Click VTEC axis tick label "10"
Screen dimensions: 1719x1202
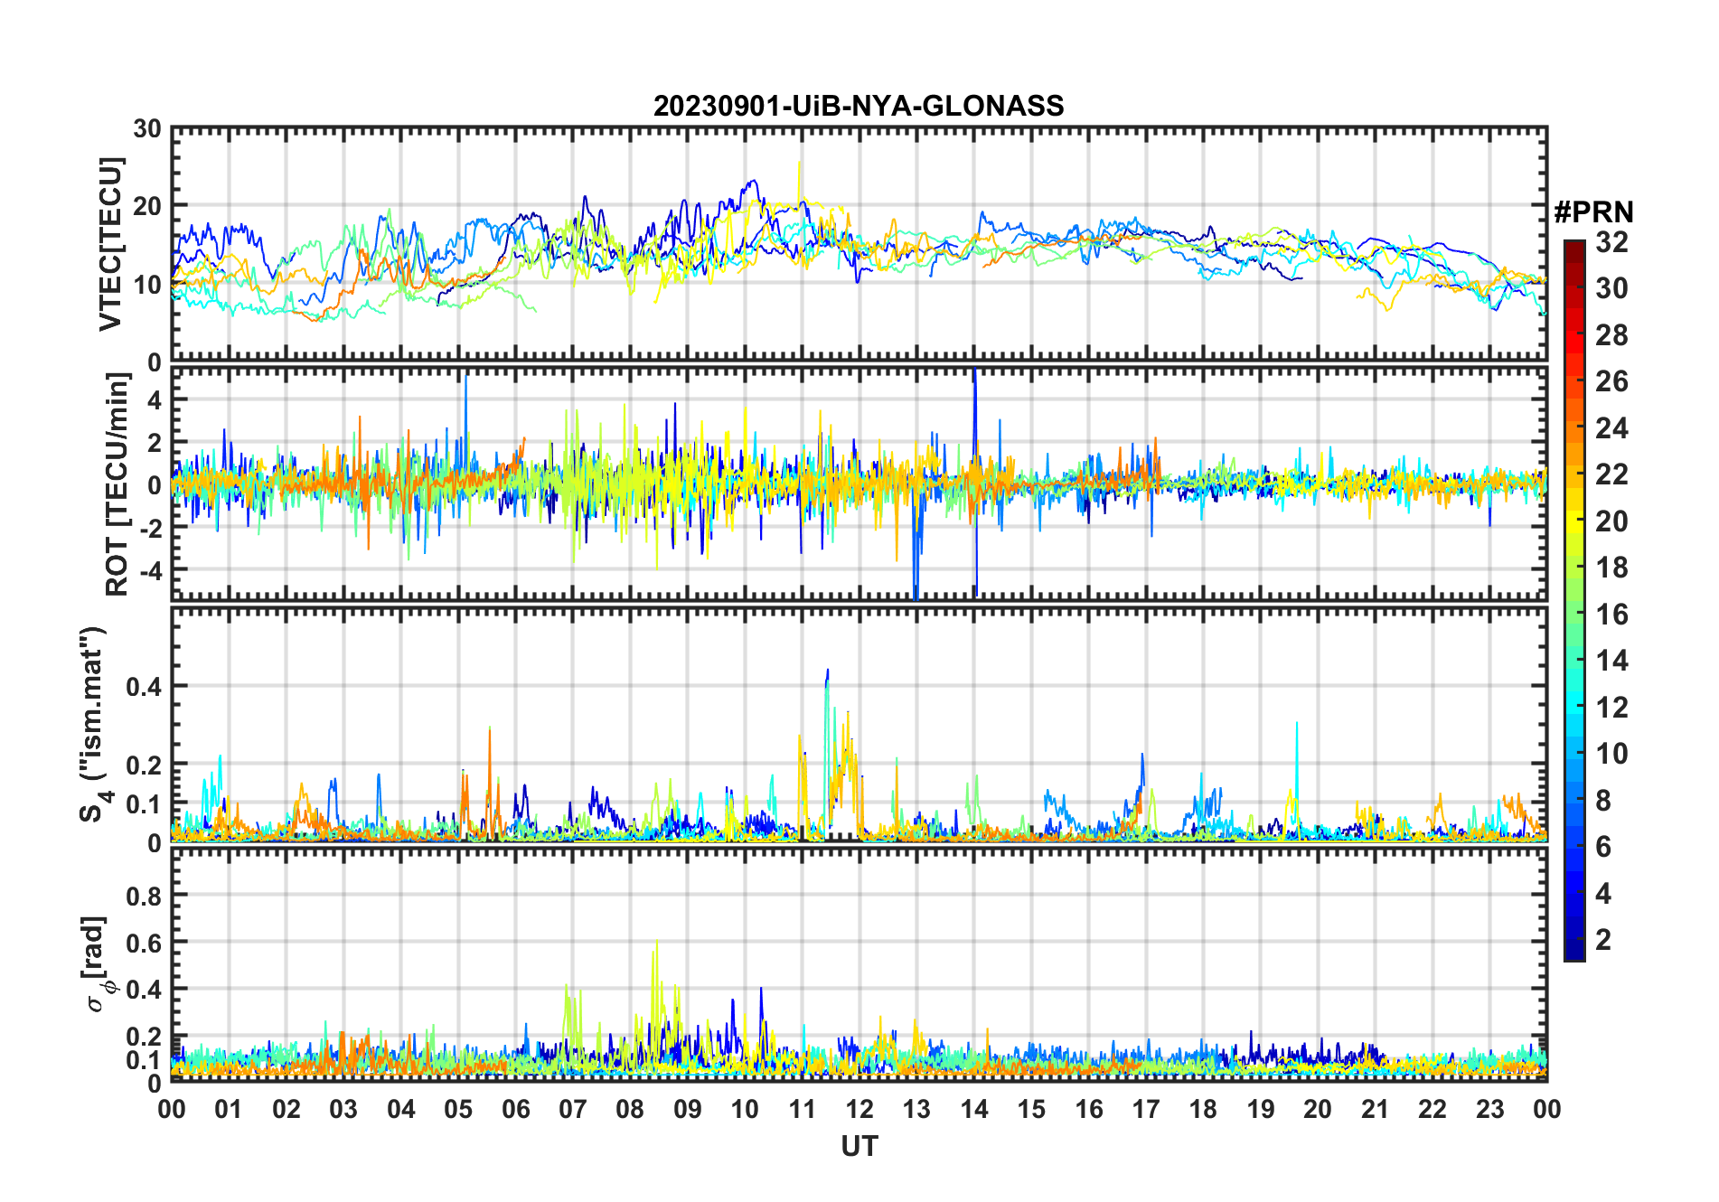tap(147, 285)
